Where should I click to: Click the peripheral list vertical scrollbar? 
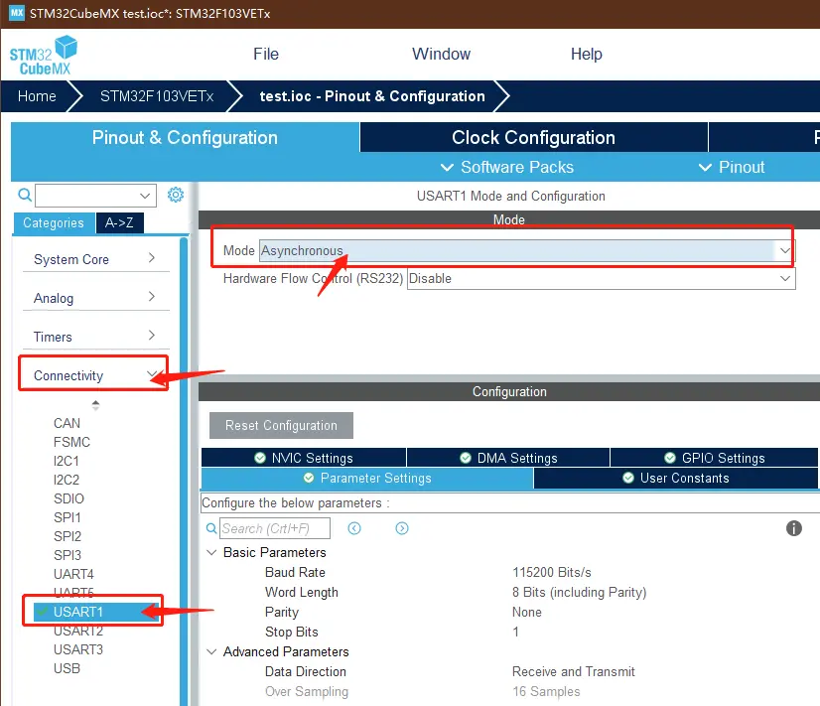(x=184, y=471)
